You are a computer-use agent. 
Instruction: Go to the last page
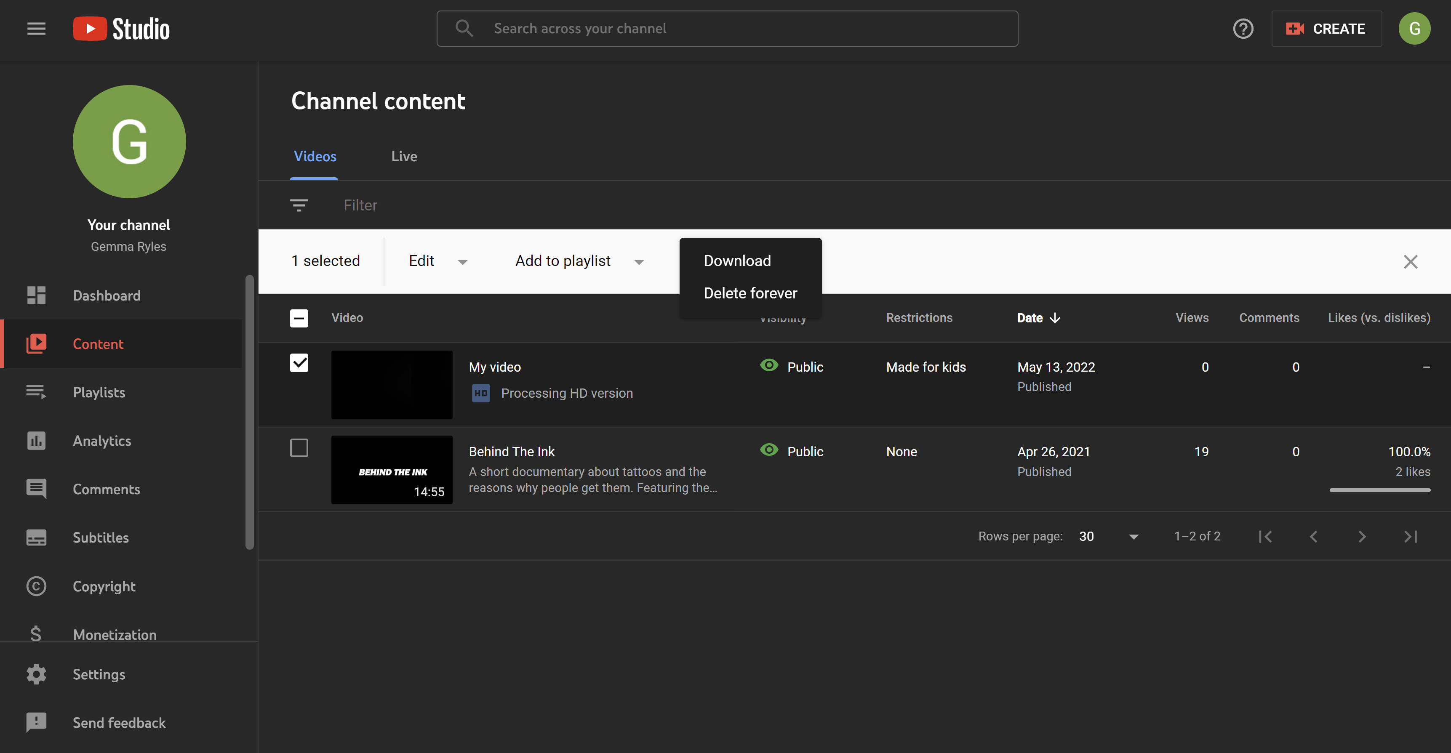pyautogui.click(x=1411, y=537)
